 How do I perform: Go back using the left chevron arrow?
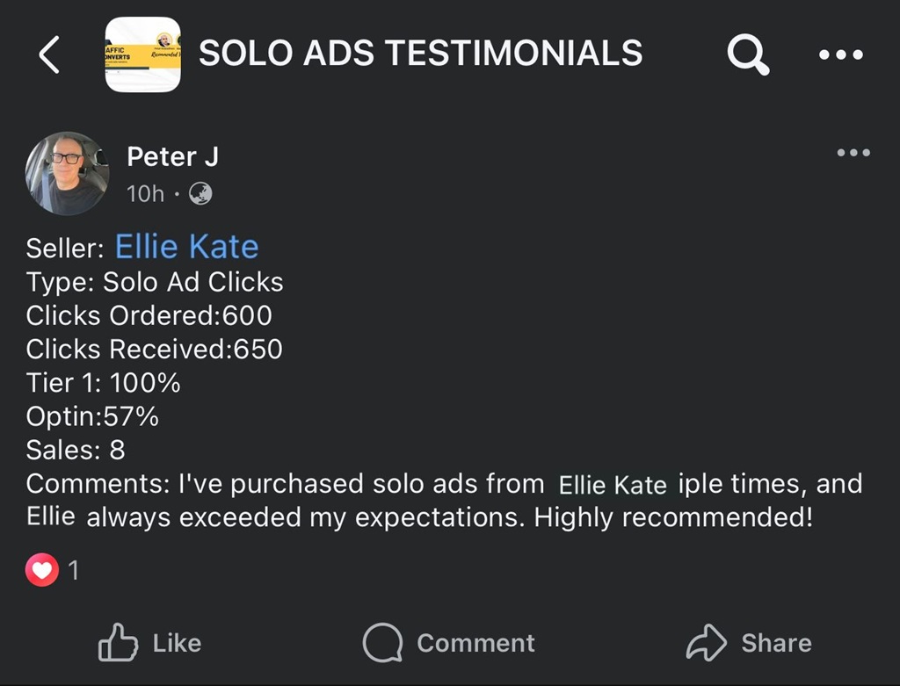[x=49, y=55]
